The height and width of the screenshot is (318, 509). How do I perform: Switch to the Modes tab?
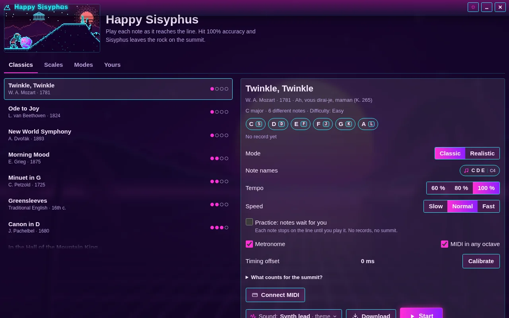point(84,65)
